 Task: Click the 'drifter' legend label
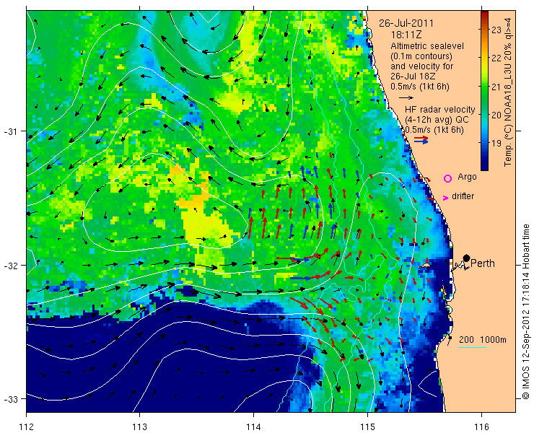point(463,196)
